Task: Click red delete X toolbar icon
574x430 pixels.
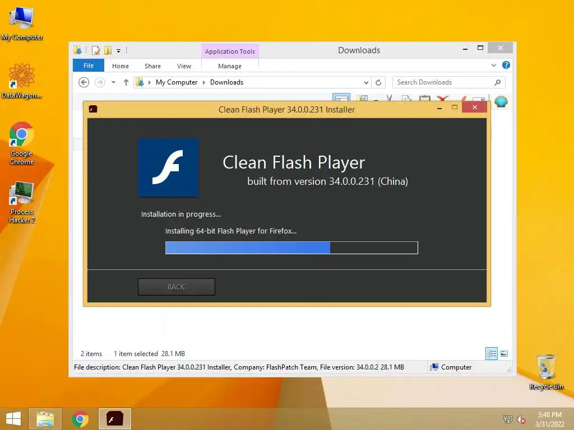Action: (x=443, y=99)
